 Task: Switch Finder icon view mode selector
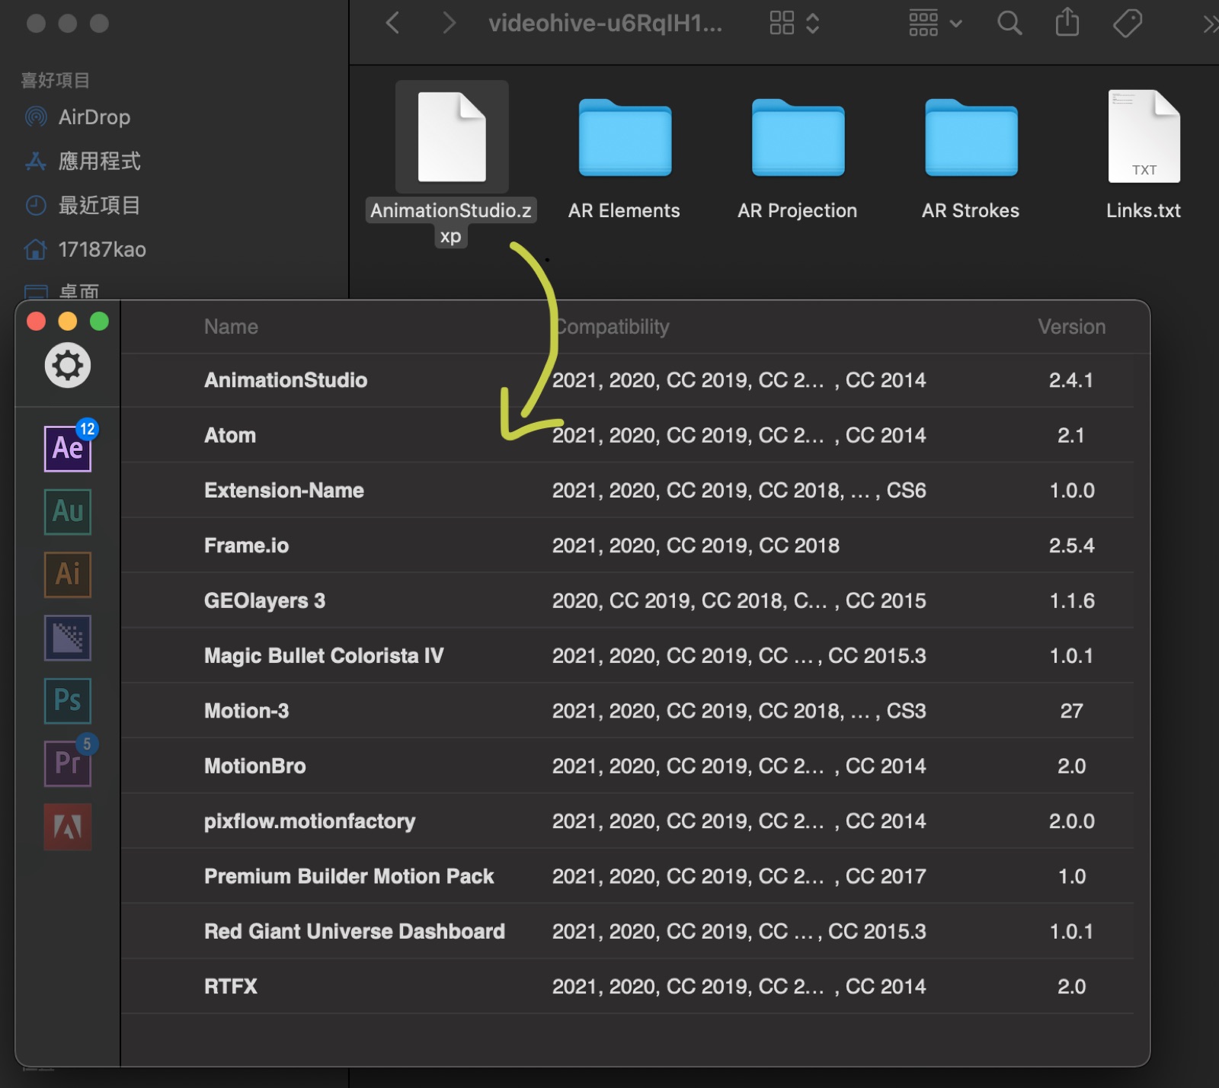point(795,24)
